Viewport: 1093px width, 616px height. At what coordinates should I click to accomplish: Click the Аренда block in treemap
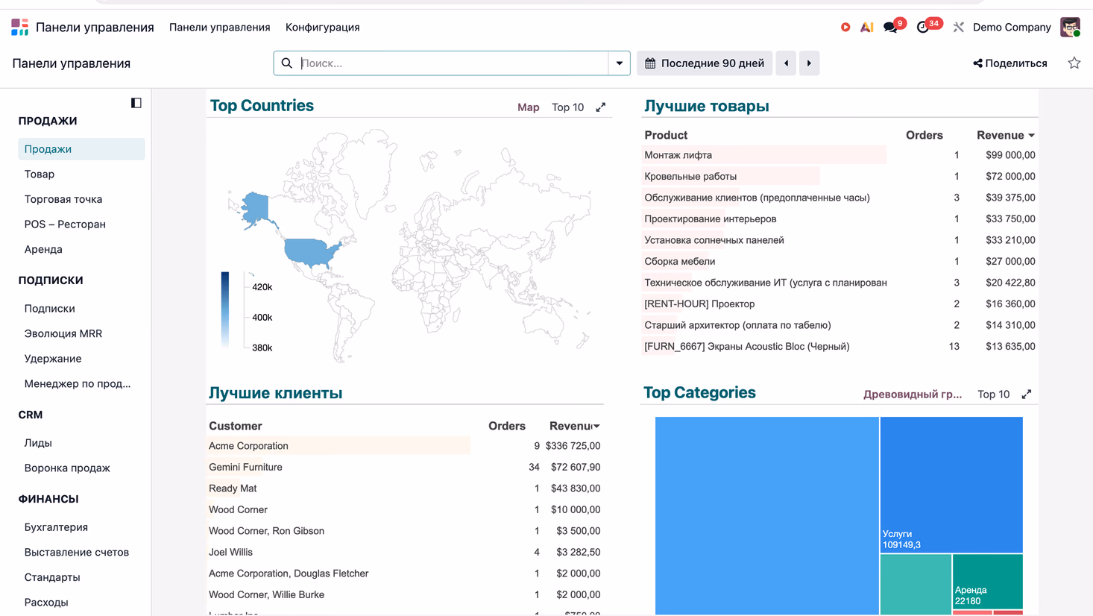988,582
